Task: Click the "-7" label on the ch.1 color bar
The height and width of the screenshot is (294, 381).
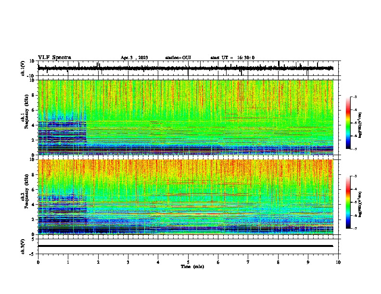Action: coord(355,149)
